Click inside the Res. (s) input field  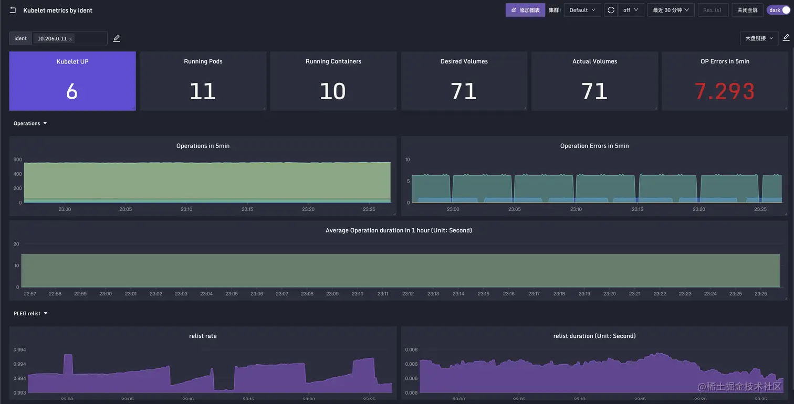[x=713, y=9]
